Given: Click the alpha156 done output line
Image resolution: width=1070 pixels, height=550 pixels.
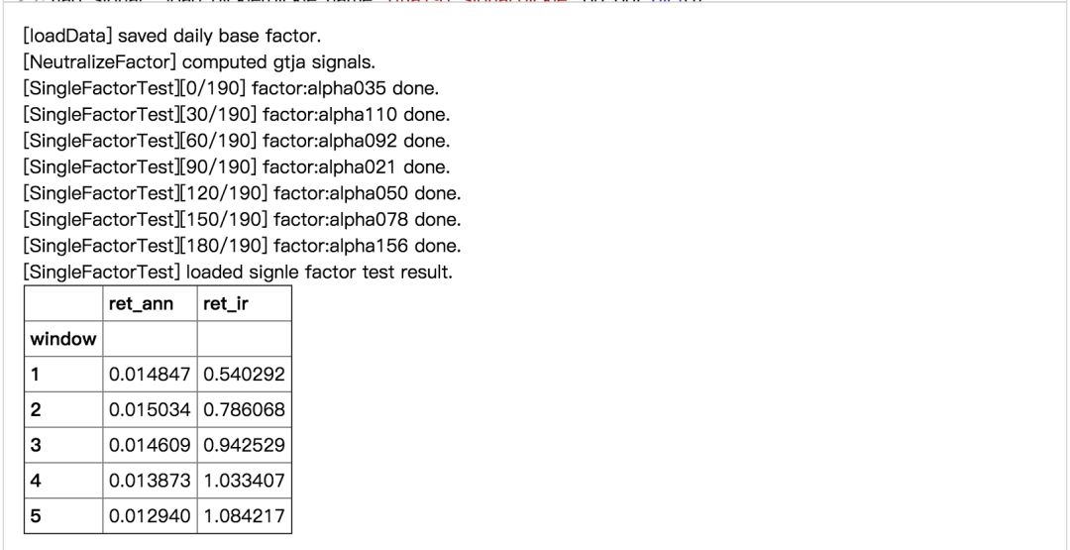Looking at the screenshot, I should 242,246.
